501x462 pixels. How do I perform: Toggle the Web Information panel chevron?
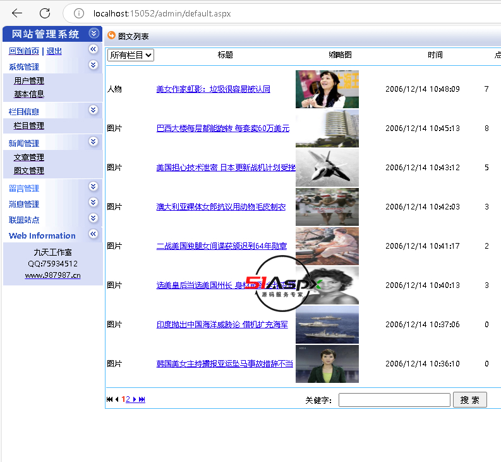tap(94, 234)
